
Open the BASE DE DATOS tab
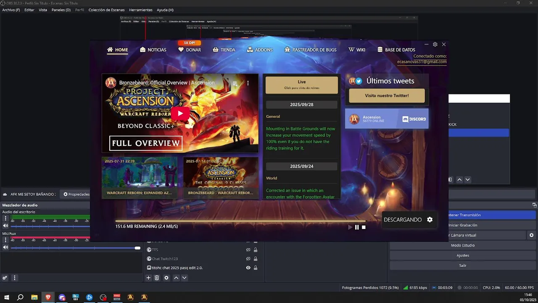396,50
